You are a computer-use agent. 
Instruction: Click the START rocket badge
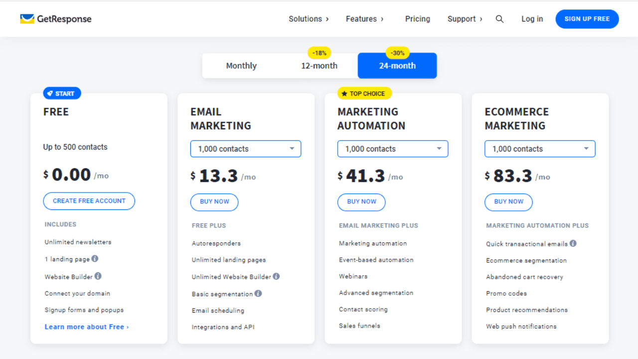tap(62, 93)
